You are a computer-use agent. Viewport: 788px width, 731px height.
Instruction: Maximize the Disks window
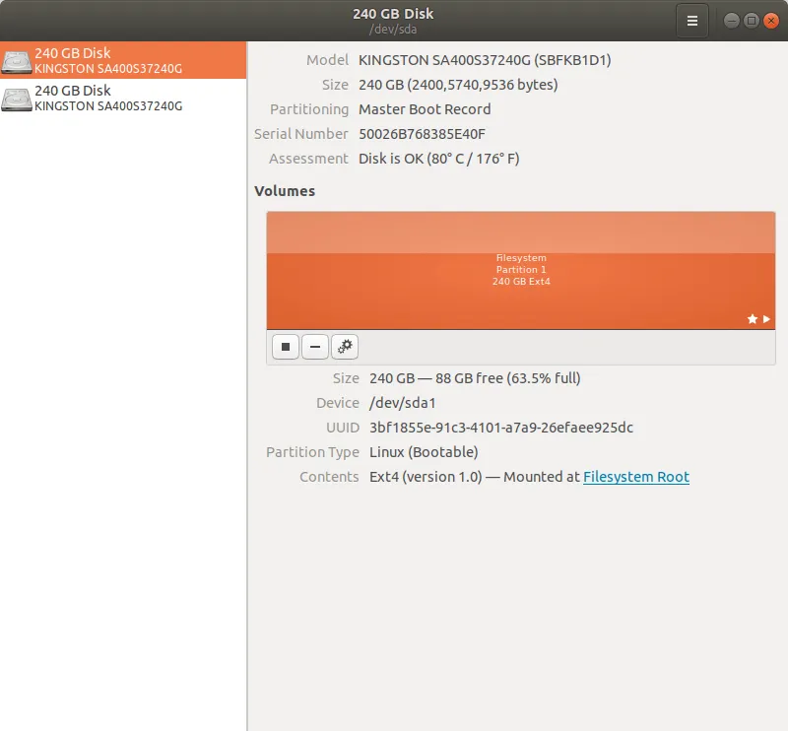pos(751,21)
